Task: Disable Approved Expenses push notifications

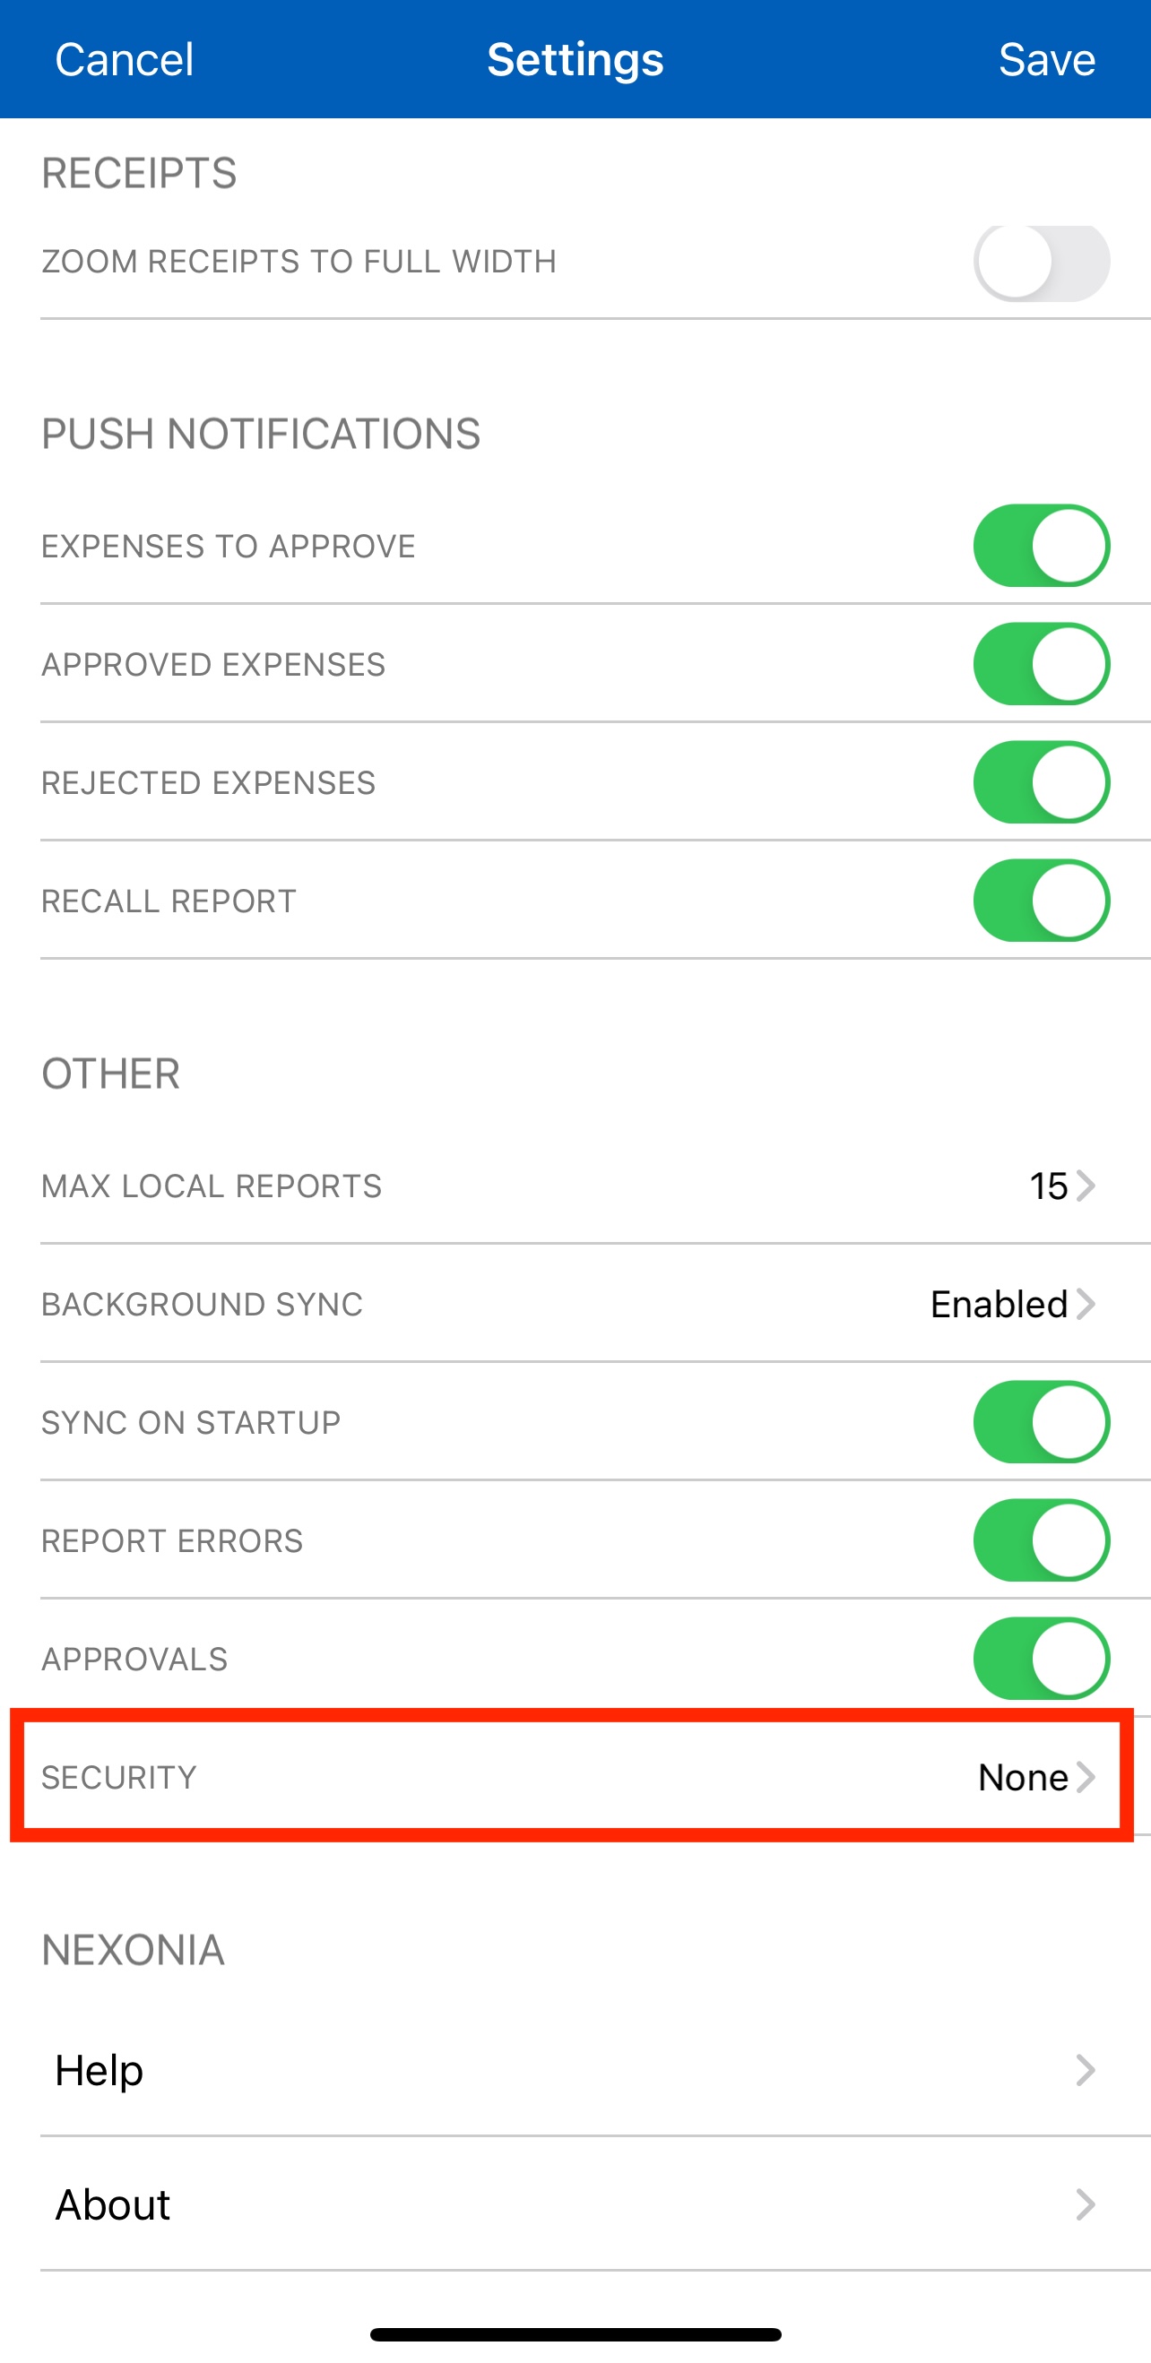Action: pos(1041,664)
